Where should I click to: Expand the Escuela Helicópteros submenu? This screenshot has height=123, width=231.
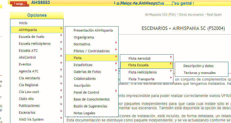34,44
